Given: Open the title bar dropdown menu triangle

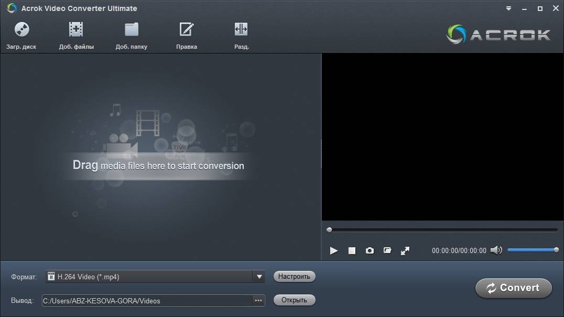Looking at the screenshot, I should (x=508, y=8).
